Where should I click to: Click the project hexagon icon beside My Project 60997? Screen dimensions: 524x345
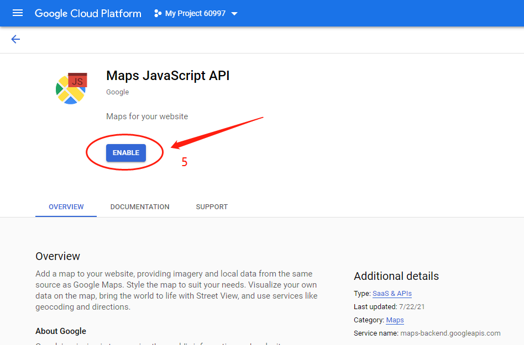click(158, 13)
